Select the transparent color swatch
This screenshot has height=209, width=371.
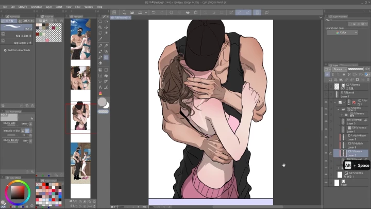click(x=103, y=111)
